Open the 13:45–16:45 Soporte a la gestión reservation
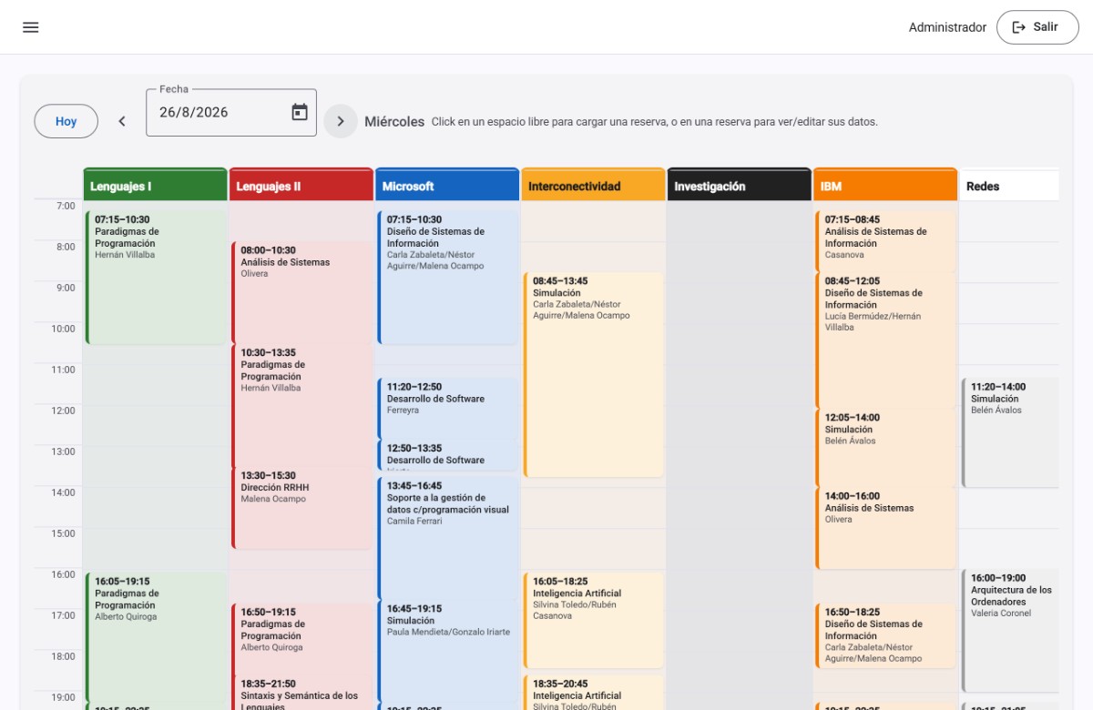 (448, 539)
